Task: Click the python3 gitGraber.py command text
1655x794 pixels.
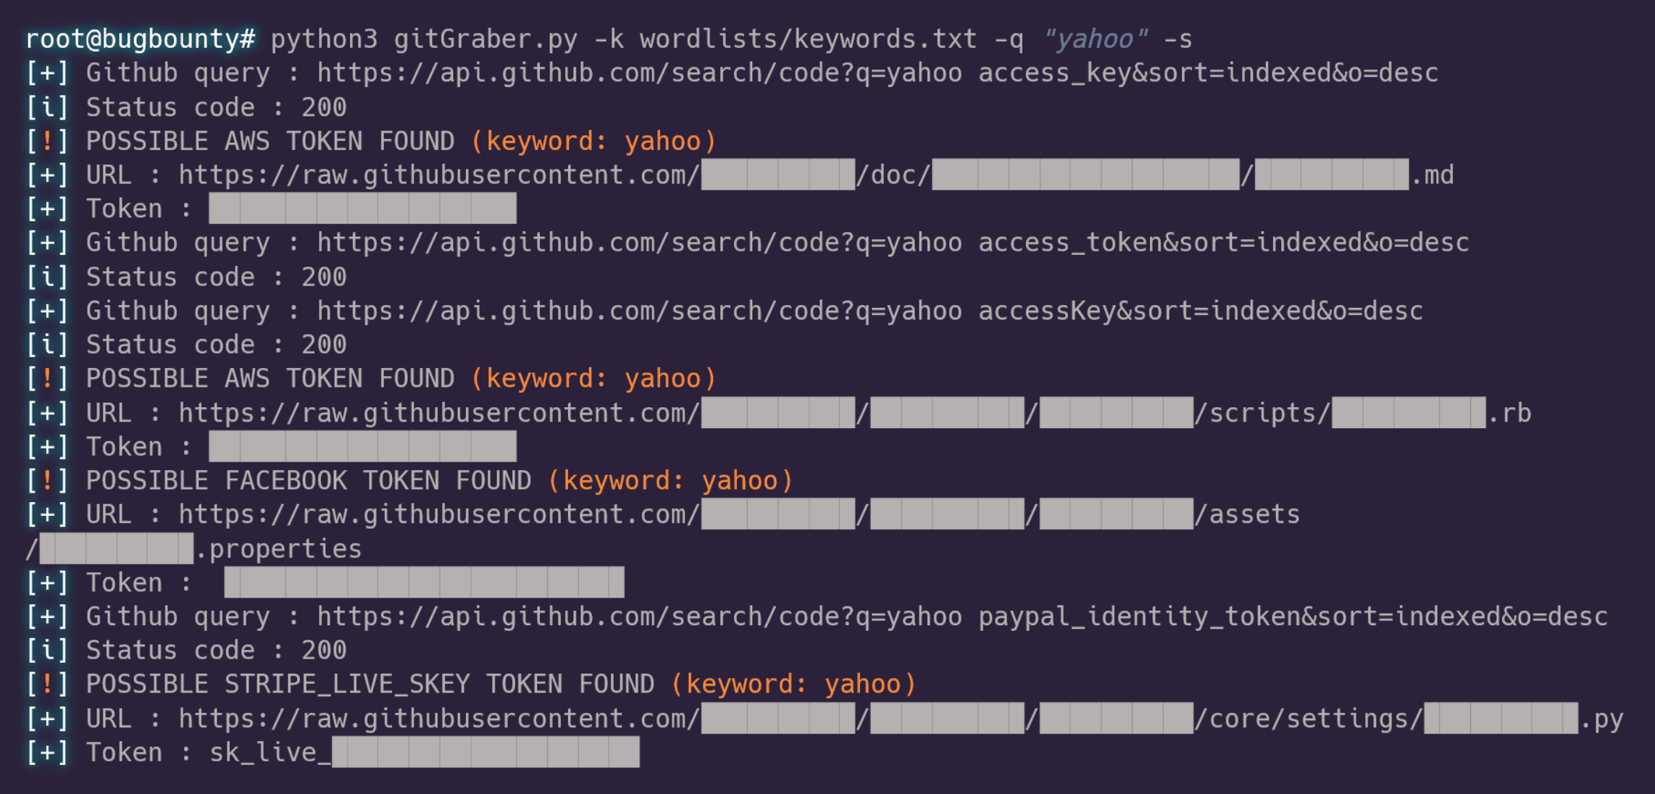Action: [x=424, y=38]
